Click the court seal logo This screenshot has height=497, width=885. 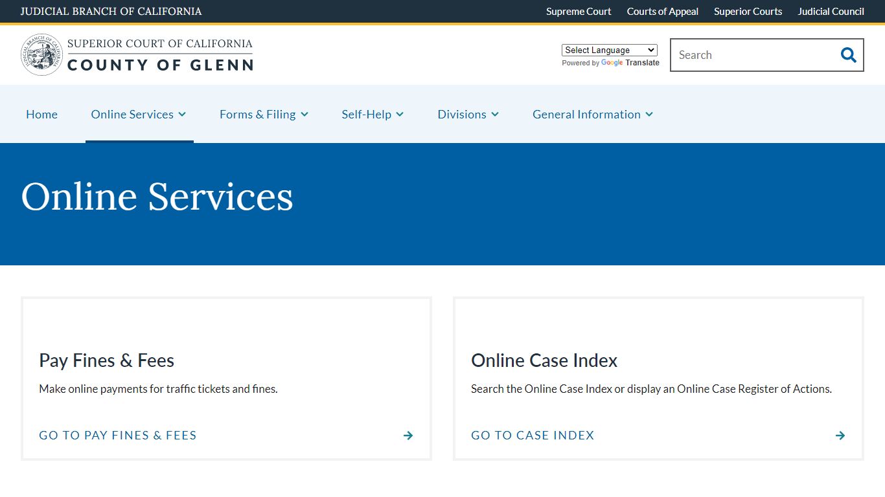(x=41, y=55)
